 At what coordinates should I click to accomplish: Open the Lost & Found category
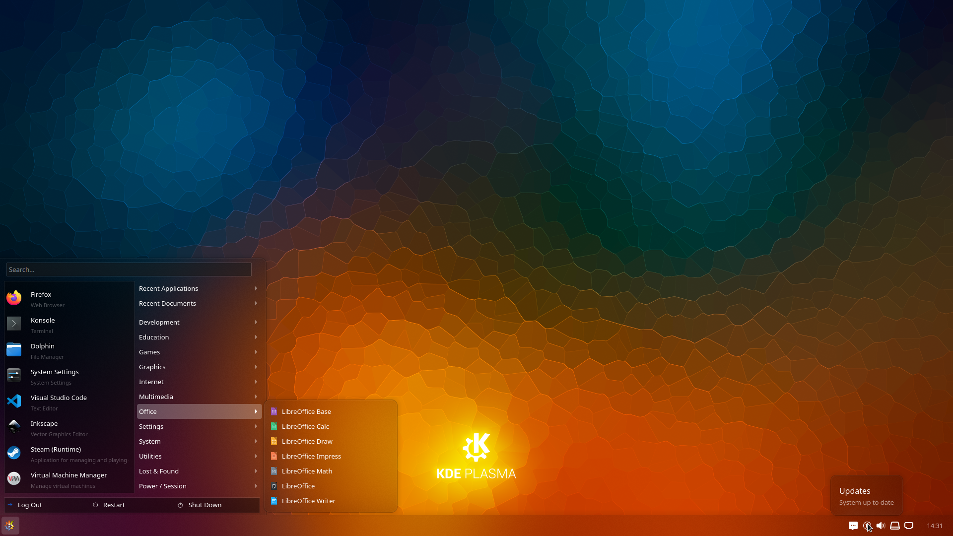pyautogui.click(x=199, y=471)
